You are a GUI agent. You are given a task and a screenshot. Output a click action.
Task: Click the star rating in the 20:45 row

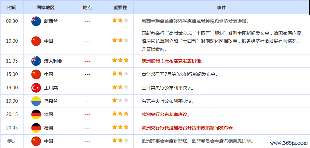pos(120,127)
